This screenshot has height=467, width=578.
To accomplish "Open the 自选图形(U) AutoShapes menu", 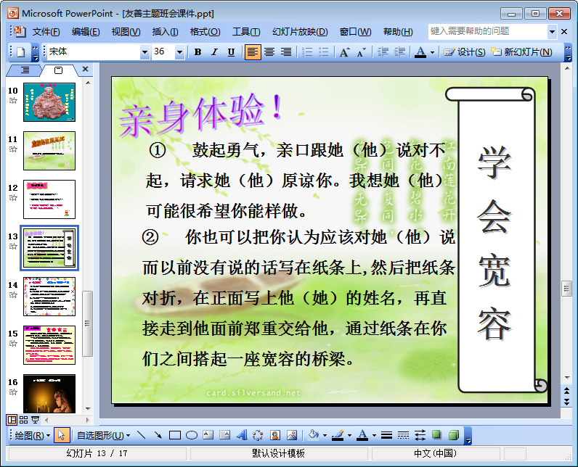I will 103,436.
